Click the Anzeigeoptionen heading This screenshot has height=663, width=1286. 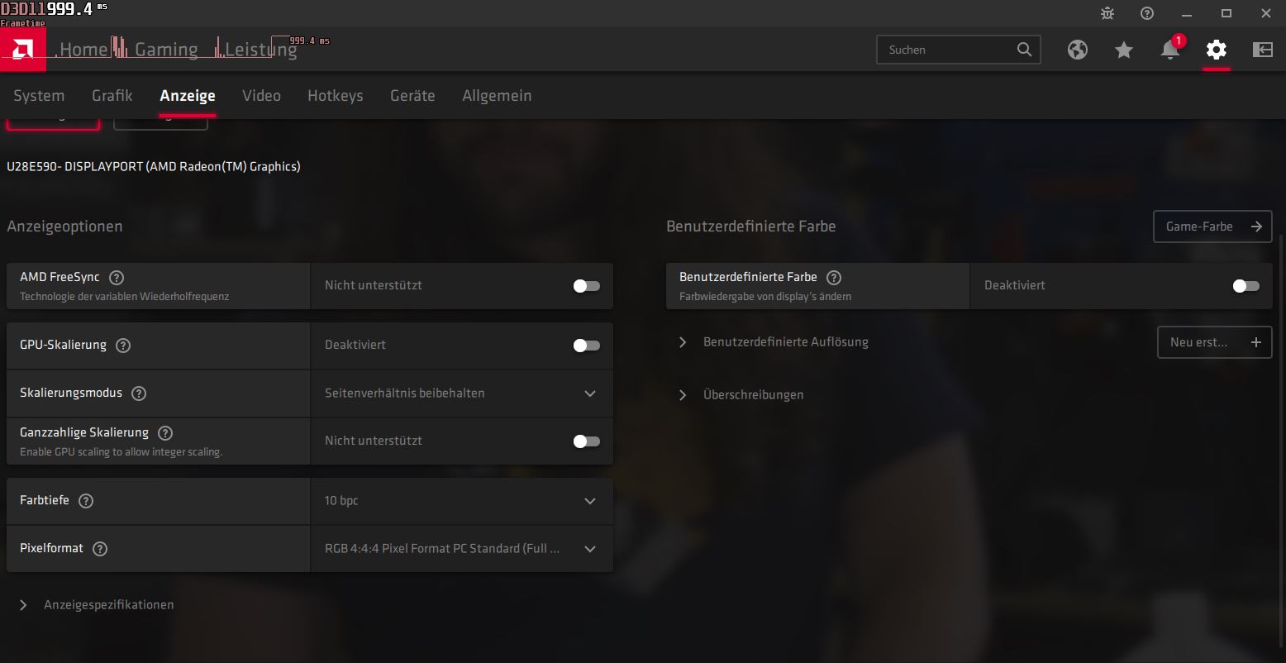[64, 227]
